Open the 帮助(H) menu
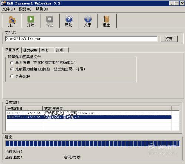 42,9
